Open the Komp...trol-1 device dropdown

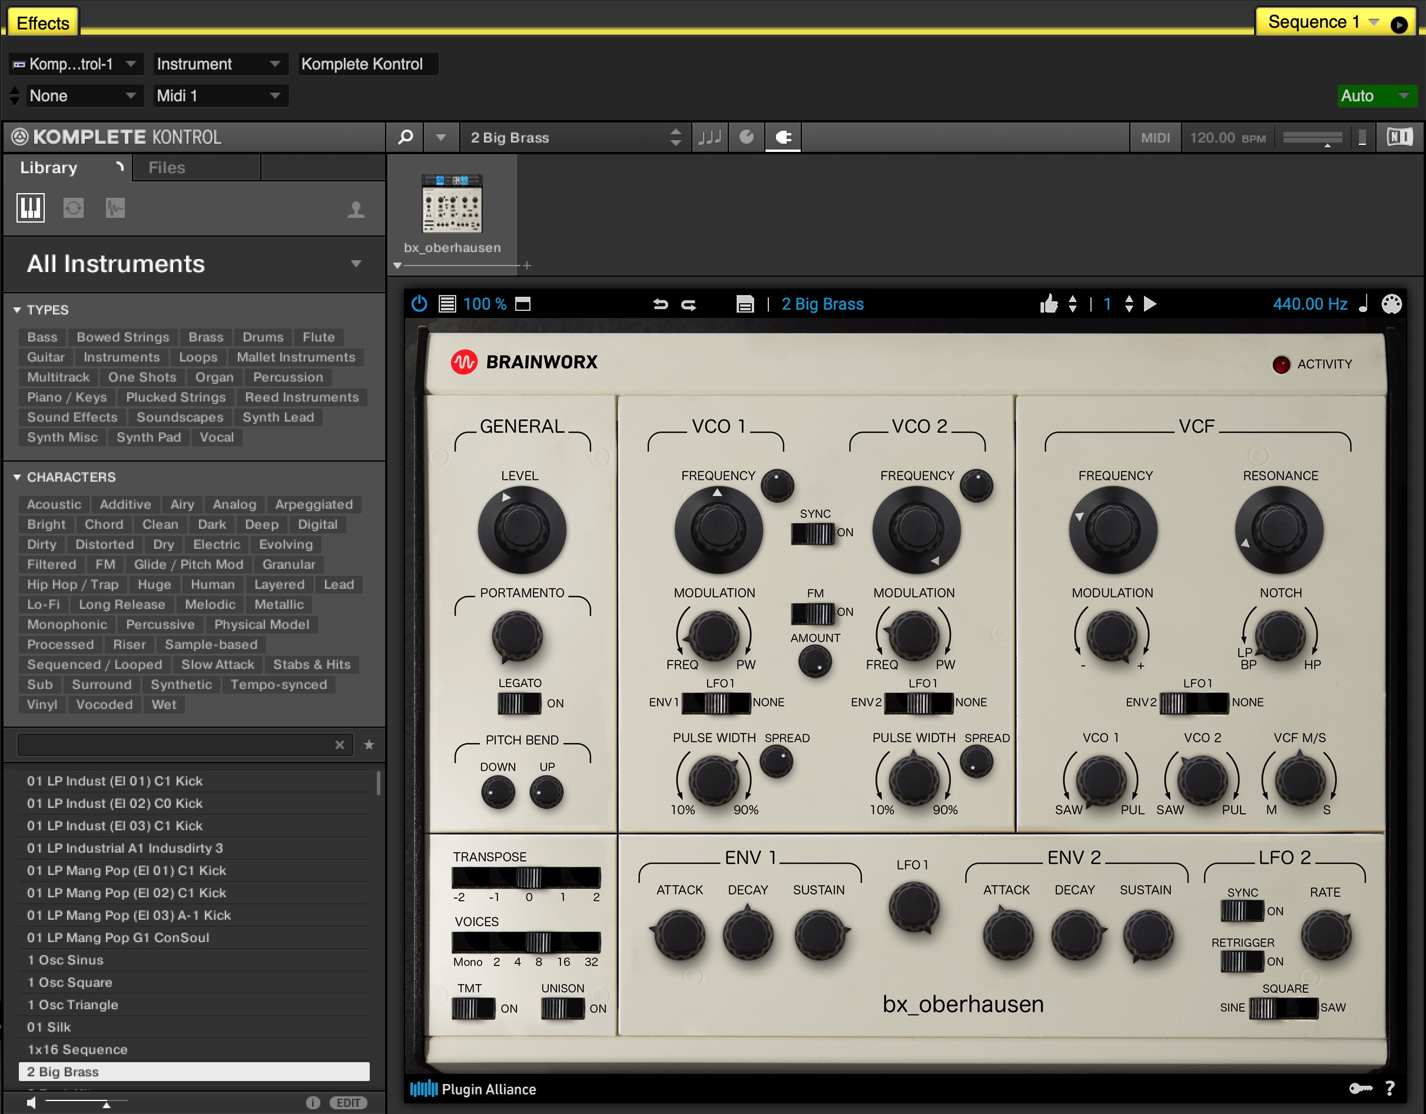coord(76,64)
